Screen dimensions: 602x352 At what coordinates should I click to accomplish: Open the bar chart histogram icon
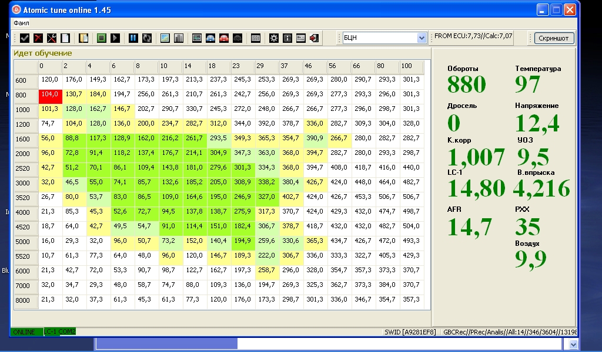[x=179, y=38]
